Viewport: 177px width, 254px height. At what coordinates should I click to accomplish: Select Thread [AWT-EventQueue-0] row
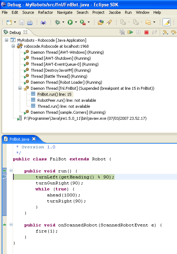click(x=65, y=64)
